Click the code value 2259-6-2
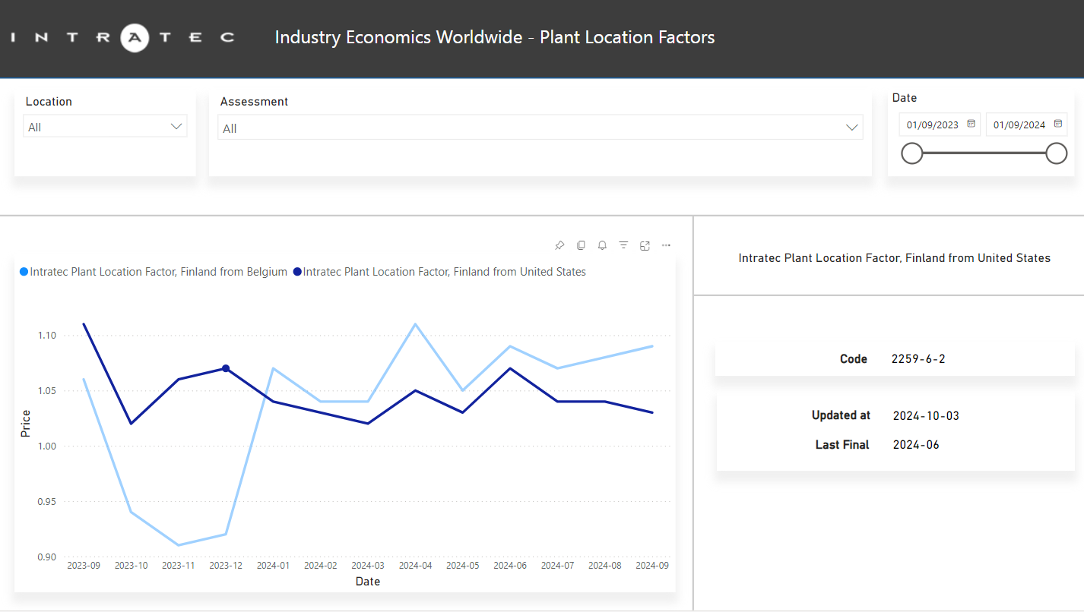The width and height of the screenshot is (1084, 612). coord(918,359)
